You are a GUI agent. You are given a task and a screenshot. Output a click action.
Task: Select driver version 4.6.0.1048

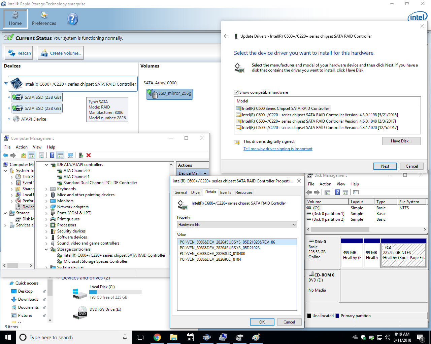pos(316,121)
